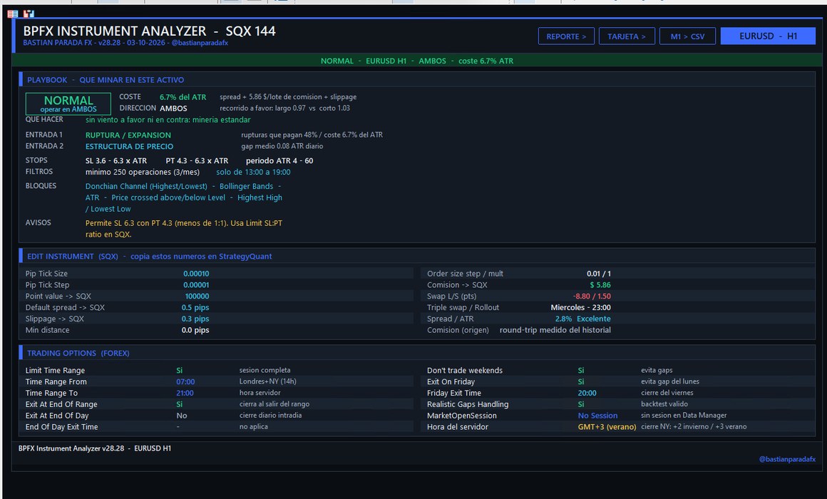Click the PT 4.3 - 6.3 x ATR value
This screenshot has width=827, height=499.
click(x=197, y=161)
